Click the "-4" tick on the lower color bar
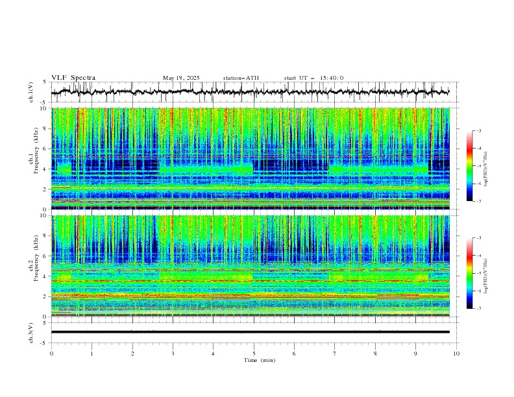This screenshot has height=397, width=514. [479, 256]
